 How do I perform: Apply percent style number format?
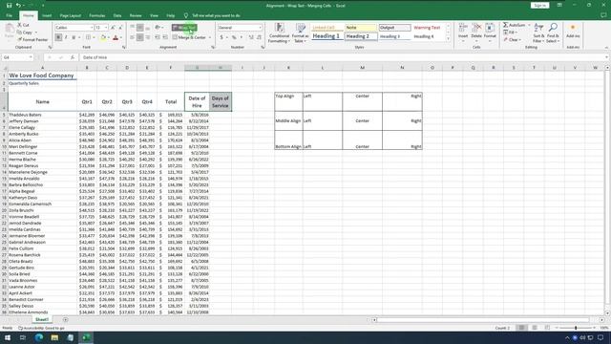(x=234, y=37)
